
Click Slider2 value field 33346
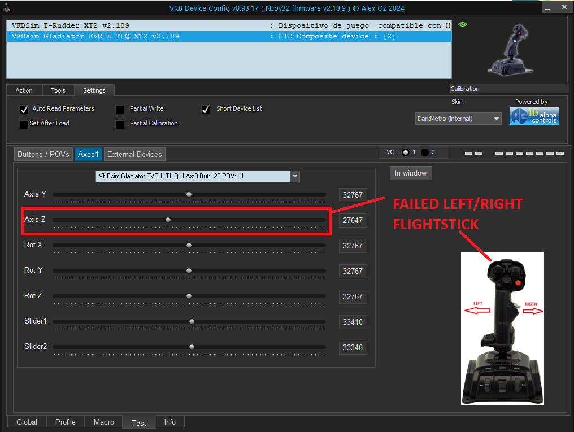(x=353, y=347)
